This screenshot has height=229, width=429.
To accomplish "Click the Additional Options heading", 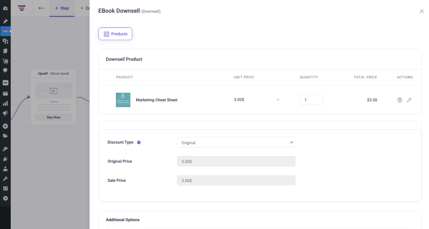I will (x=123, y=220).
